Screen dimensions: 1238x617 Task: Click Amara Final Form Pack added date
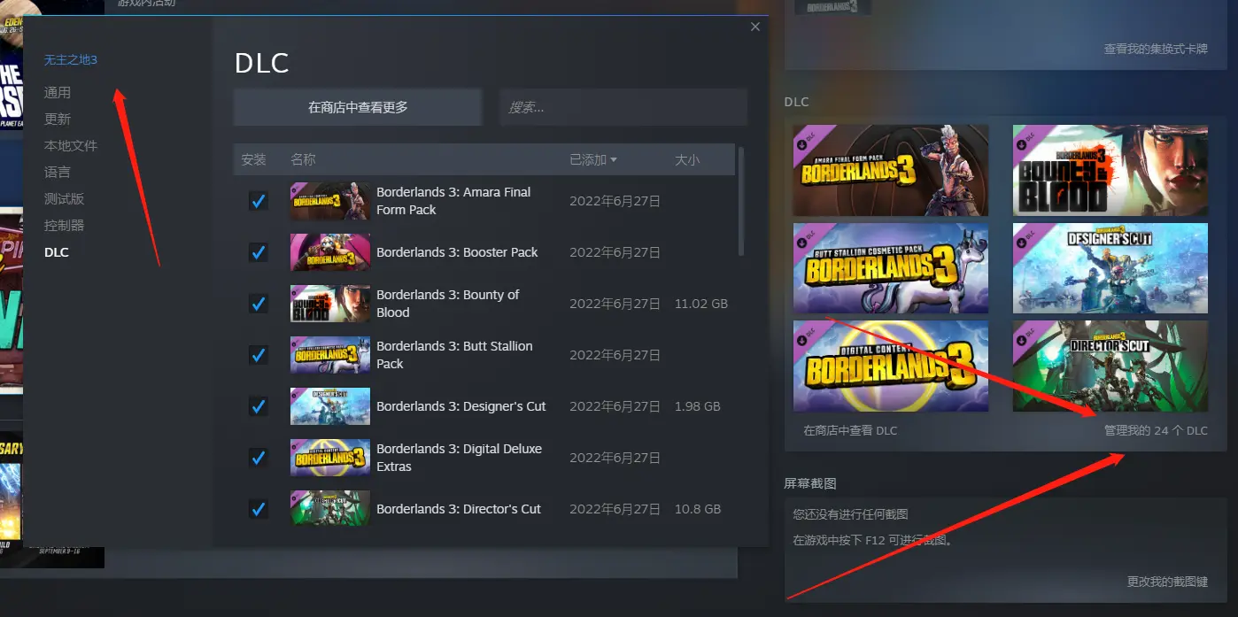point(615,201)
